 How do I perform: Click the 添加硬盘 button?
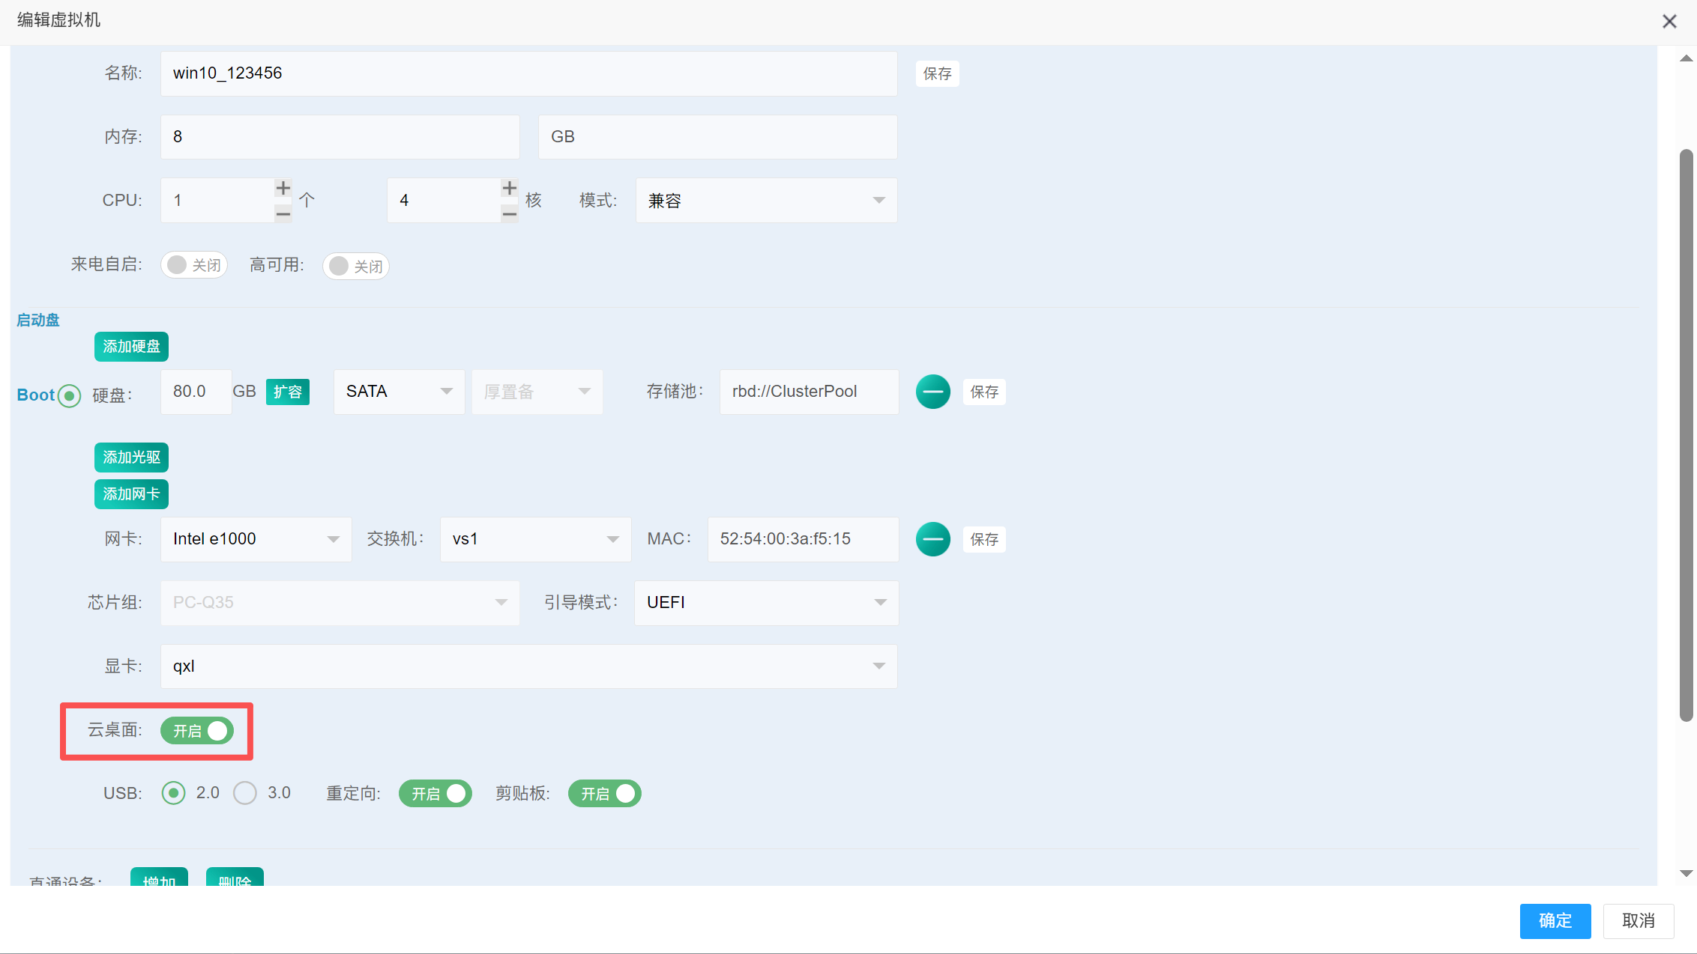(x=131, y=347)
